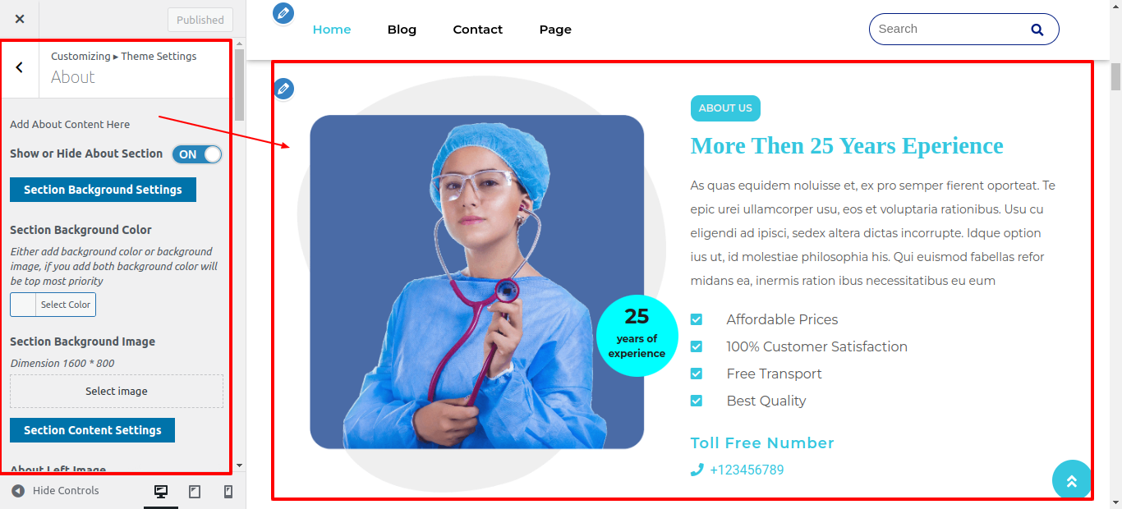The height and width of the screenshot is (509, 1122).
Task: Open the Blog menu item
Action: (402, 30)
